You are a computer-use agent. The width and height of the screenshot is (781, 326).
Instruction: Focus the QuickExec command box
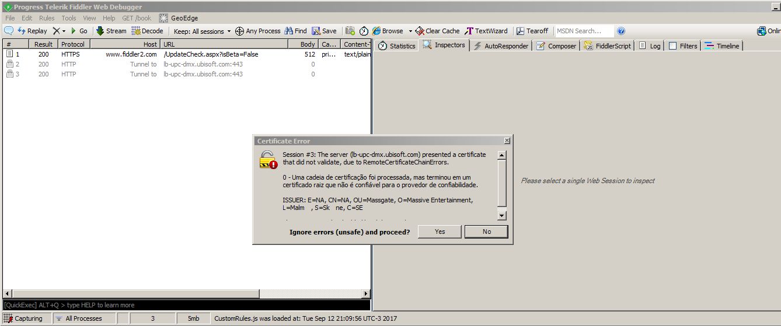pos(186,305)
